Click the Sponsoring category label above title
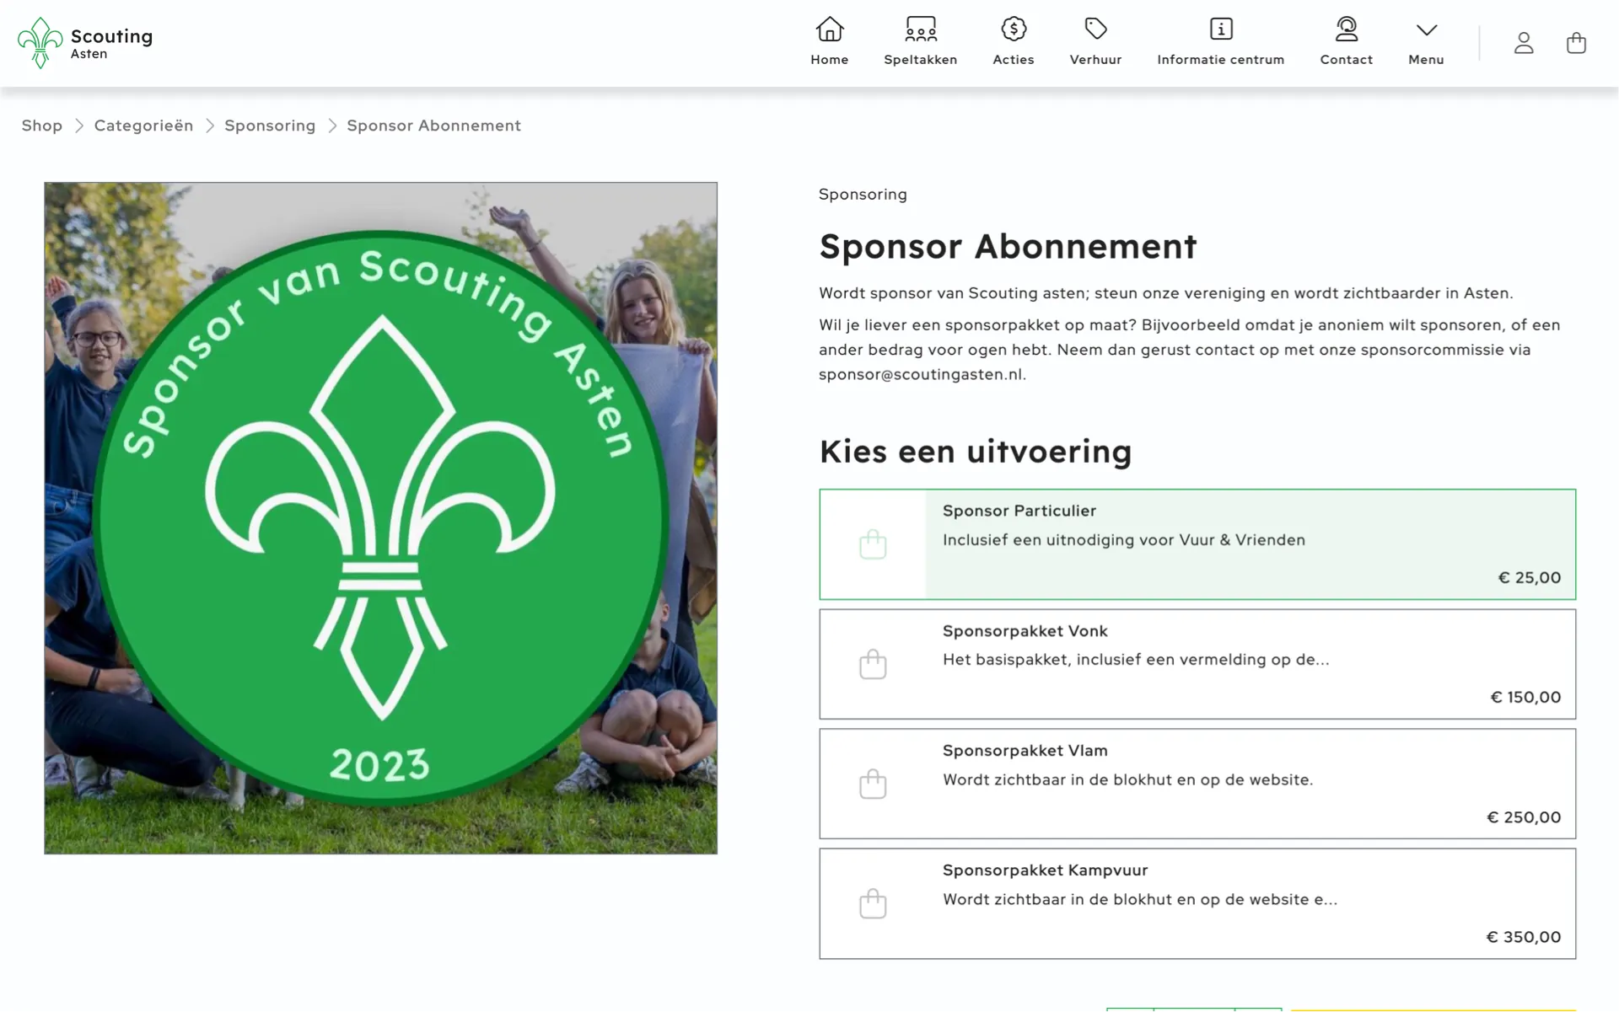The height and width of the screenshot is (1012, 1619). click(x=863, y=195)
